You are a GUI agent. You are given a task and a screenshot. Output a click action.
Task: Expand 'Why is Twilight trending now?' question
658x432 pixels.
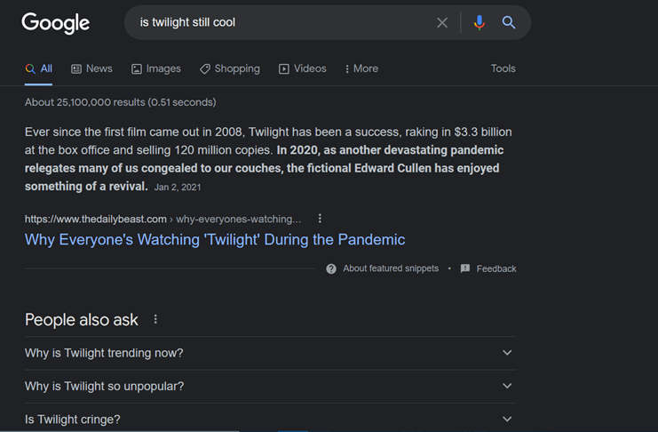[x=270, y=353]
